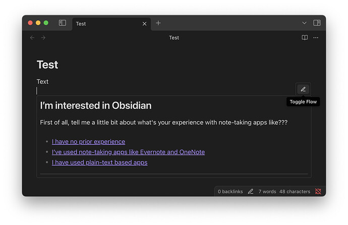Image resolution: width=348 pixels, height=225 pixels.
Task: Click the 7 words status entry
Action: click(267, 192)
